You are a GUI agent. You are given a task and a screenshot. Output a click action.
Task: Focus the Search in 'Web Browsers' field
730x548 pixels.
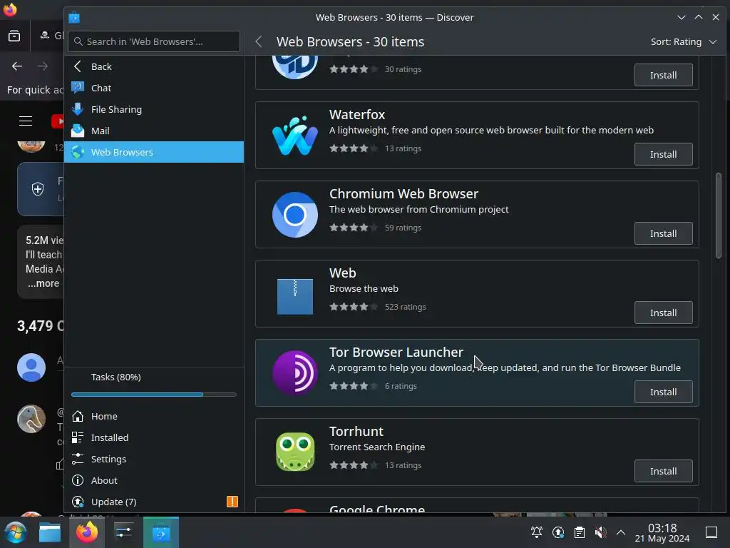(154, 41)
